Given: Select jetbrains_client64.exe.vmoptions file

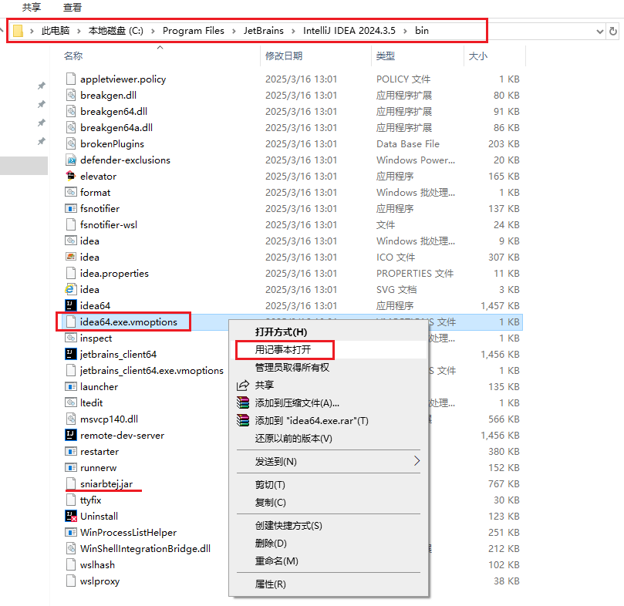Looking at the screenshot, I should 152,370.
